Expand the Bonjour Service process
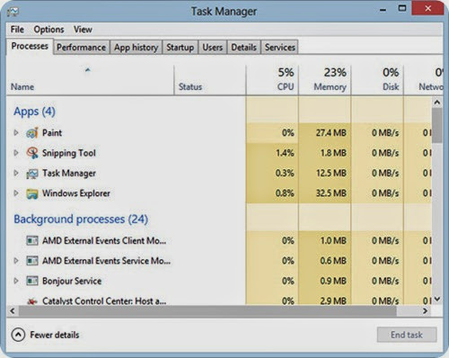449x358 pixels. tap(16, 281)
